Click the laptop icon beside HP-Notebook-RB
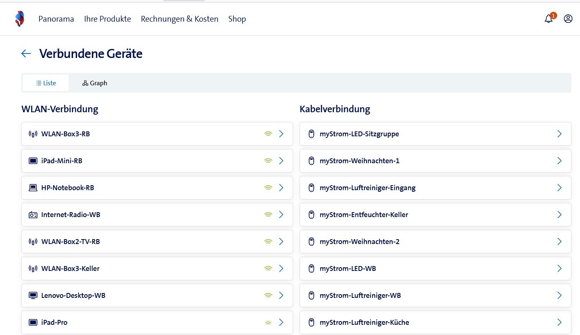This screenshot has width=580, height=335. tap(33, 188)
